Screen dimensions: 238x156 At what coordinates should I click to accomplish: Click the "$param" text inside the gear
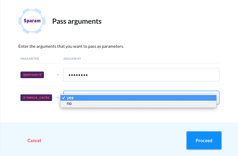[32, 21]
